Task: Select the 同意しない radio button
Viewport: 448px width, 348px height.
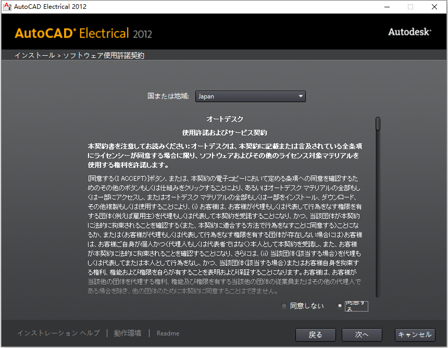Action: coord(284,306)
